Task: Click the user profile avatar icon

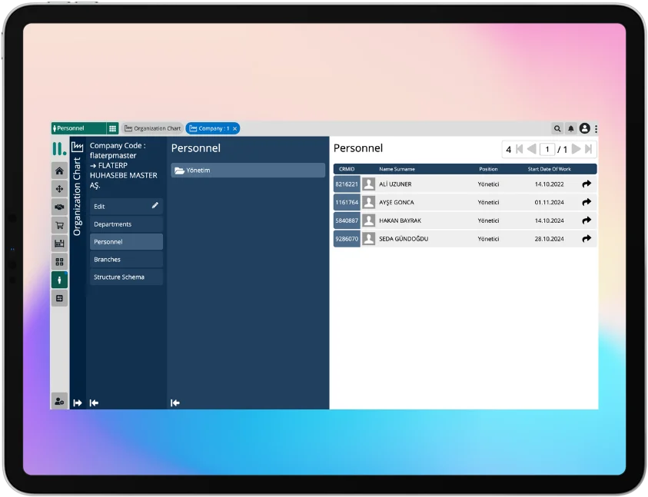Action: pyautogui.click(x=585, y=128)
